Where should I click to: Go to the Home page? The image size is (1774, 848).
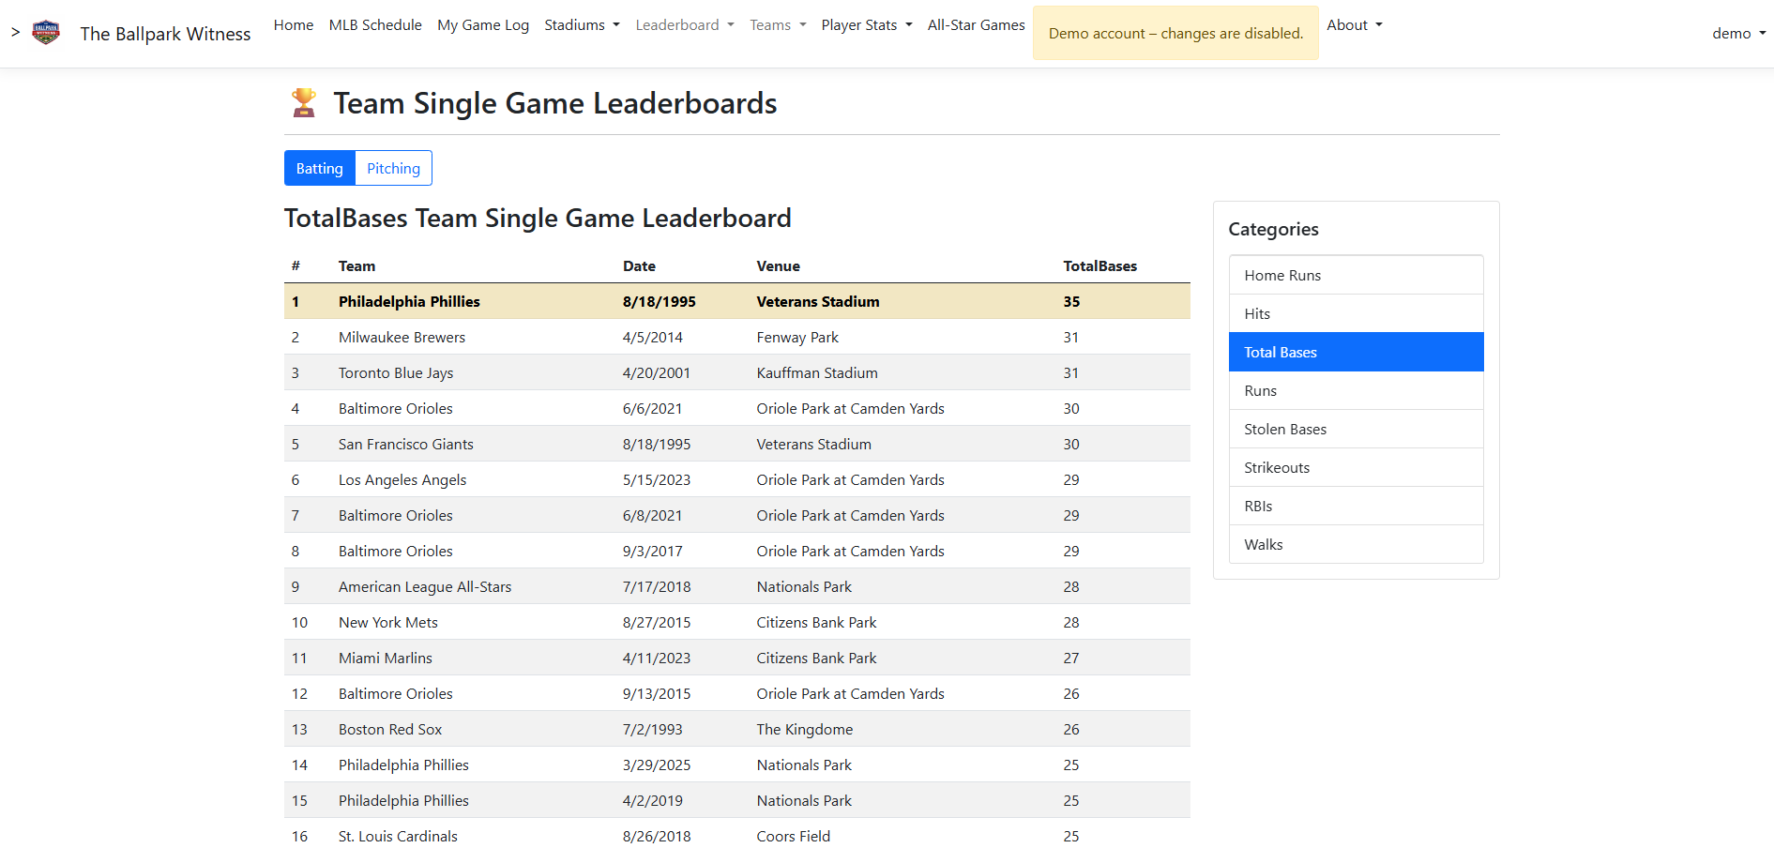pos(294,25)
